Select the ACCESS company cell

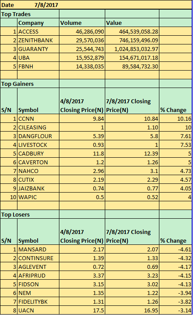pyautogui.click(x=38, y=31)
